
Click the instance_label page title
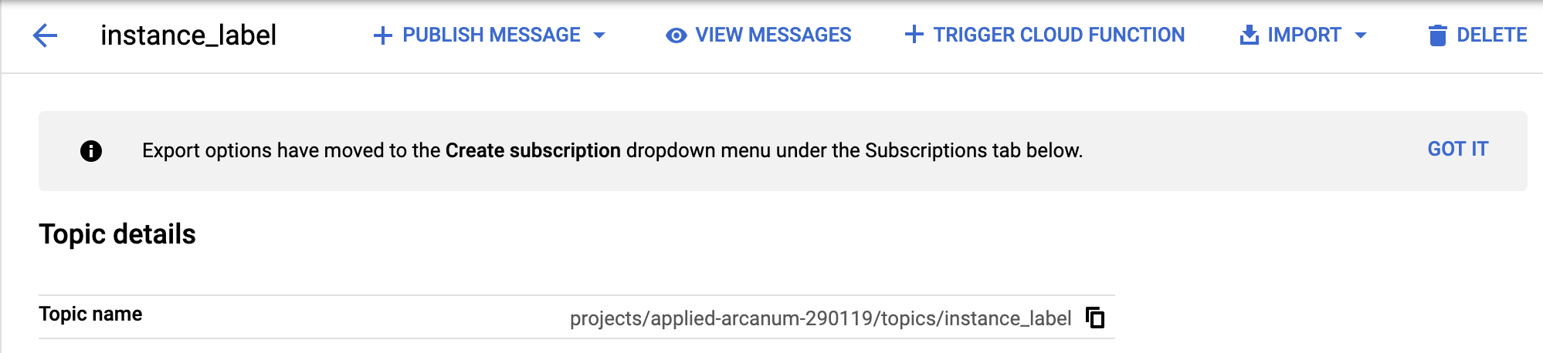point(188,35)
